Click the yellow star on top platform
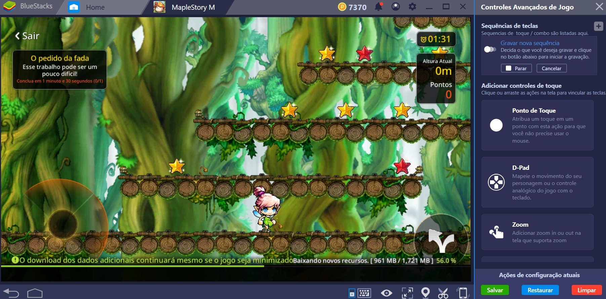 tap(327, 53)
